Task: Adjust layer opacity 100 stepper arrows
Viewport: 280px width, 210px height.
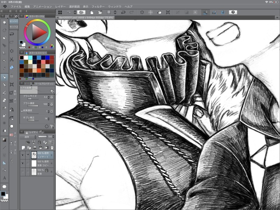Action: click(x=53, y=137)
